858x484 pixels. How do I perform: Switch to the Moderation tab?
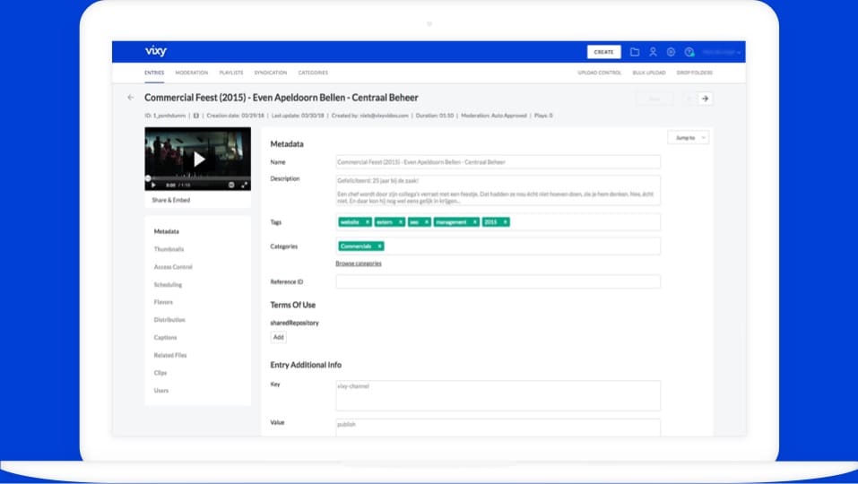click(x=192, y=73)
